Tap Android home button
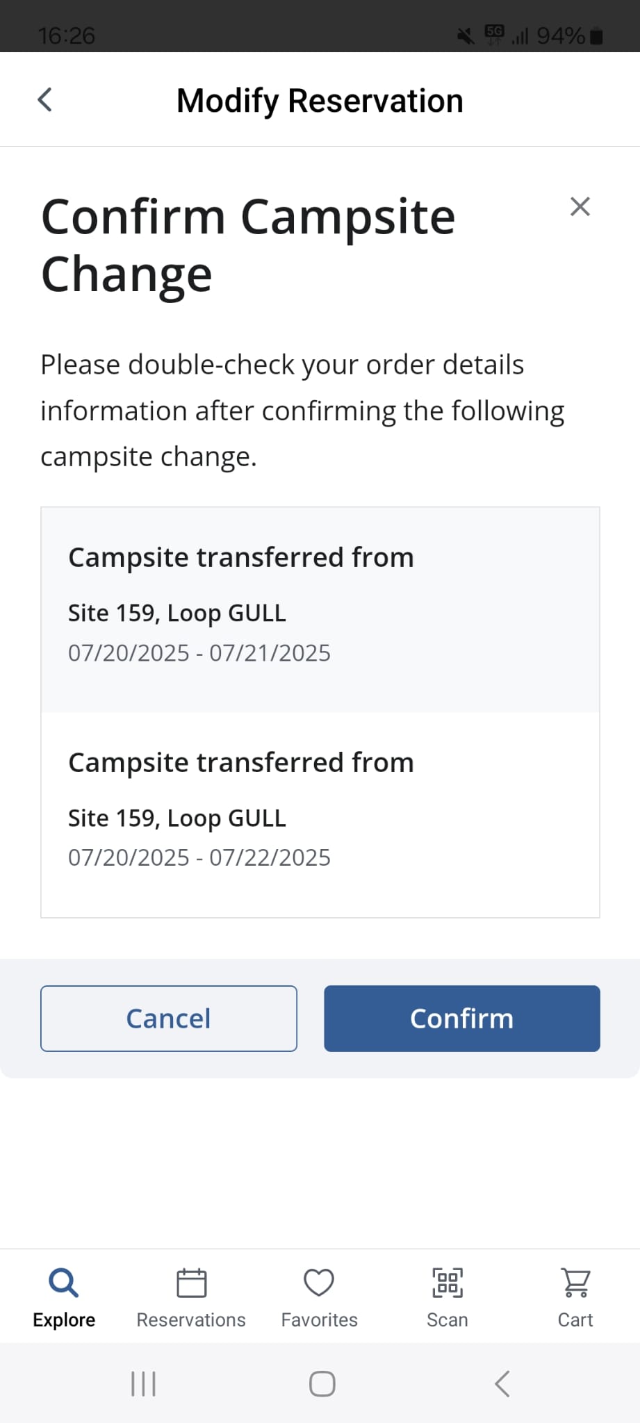 (x=322, y=1383)
